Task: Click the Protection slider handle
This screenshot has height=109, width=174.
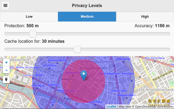Action: [33, 34]
